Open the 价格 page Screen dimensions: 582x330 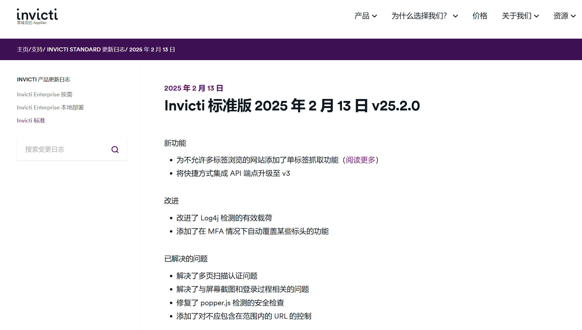480,16
